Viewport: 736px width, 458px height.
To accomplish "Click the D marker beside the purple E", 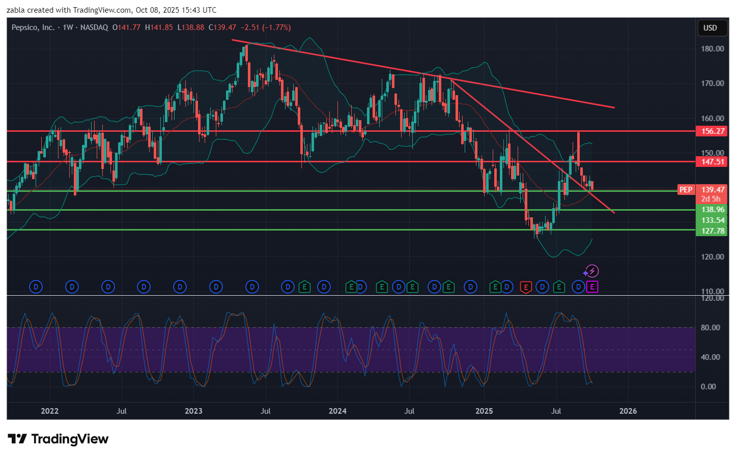I will 578,288.
